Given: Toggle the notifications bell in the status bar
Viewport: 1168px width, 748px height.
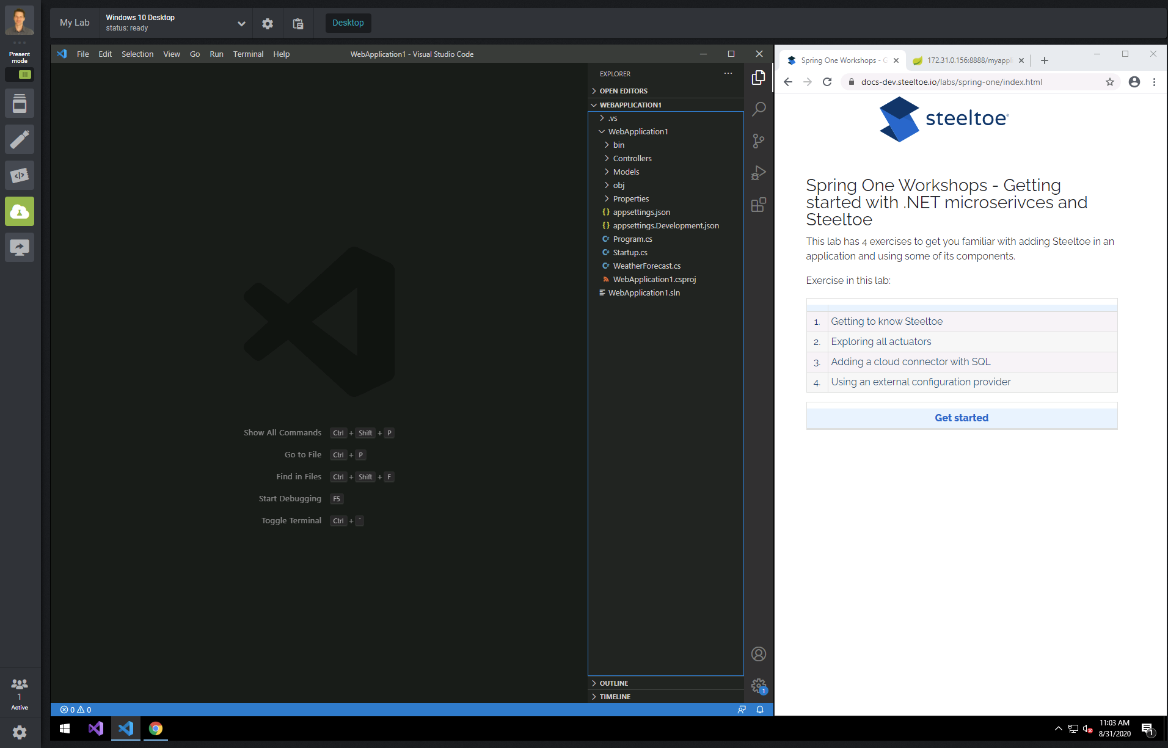Looking at the screenshot, I should [759, 709].
